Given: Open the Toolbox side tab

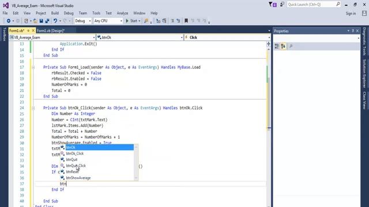Looking at the screenshot, I should [4, 34].
